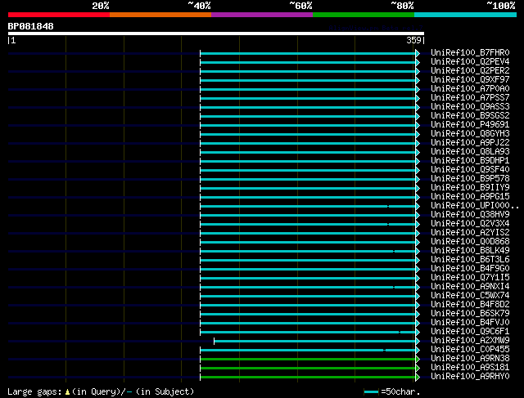Select the UniRef100_A7PSS7 label

(x=470, y=98)
